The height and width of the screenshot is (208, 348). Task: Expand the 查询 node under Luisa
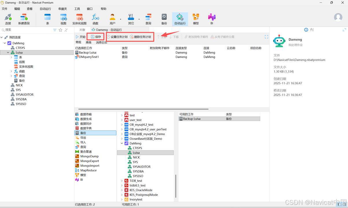(11, 76)
